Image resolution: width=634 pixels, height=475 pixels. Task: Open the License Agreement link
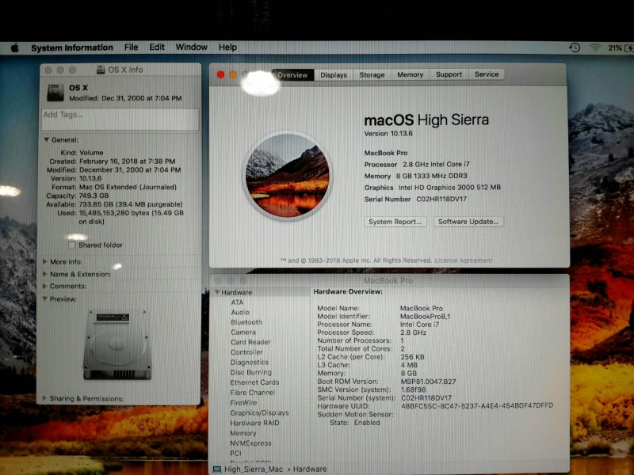464,260
